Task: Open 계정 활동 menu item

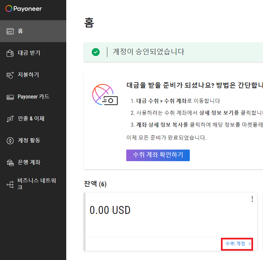Action: [33, 140]
